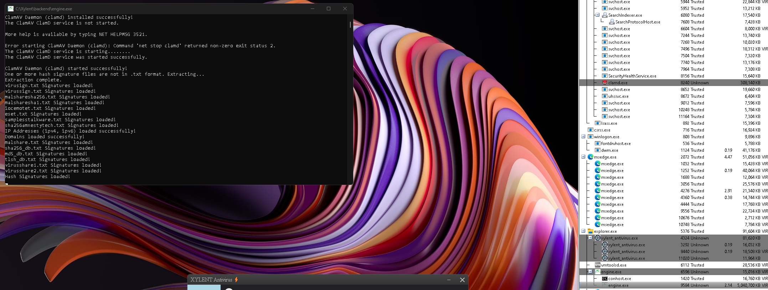This screenshot has width=768, height=290.
Task: Click the 'Extraction complete.' console line
Action: click(x=33, y=80)
